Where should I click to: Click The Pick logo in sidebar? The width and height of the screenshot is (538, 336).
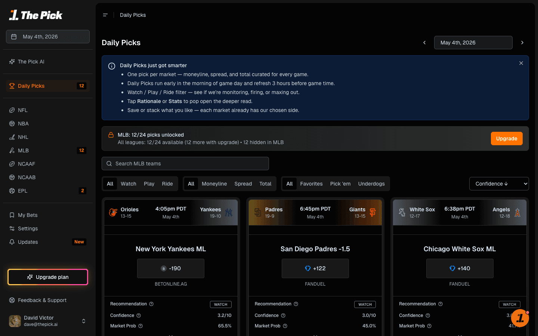(x=36, y=15)
